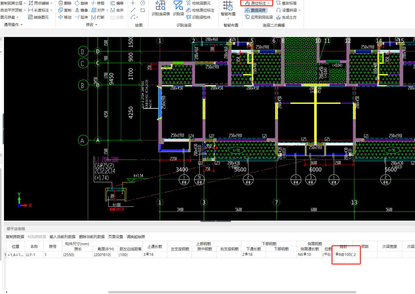This screenshot has width=415, height=294.
Task: Click the 跨长 cell (2550)
Action: pos(78,255)
